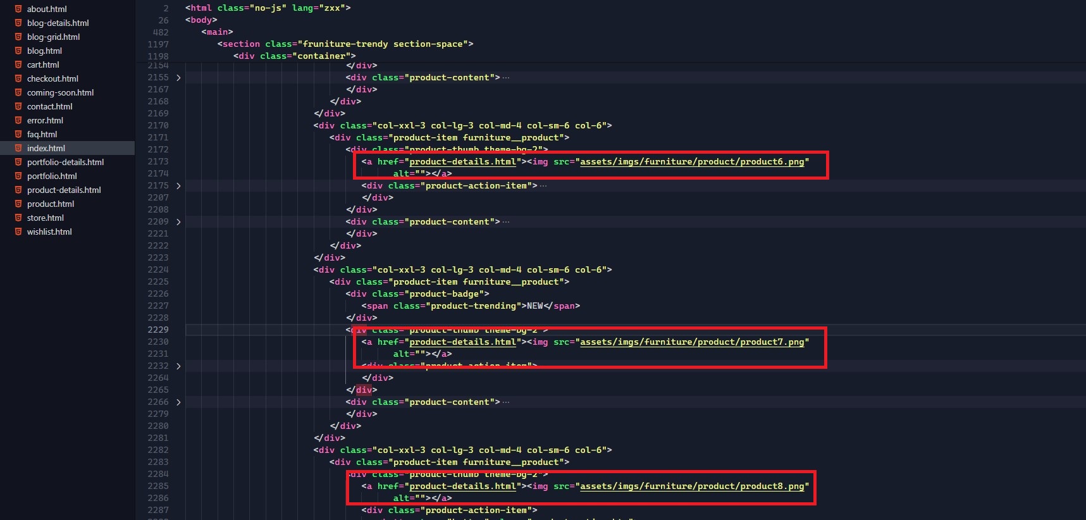Click the HTML5 icon beside about.html
Image resolution: width=1086 pixels, height=520 pixels.
pos(18,9)
